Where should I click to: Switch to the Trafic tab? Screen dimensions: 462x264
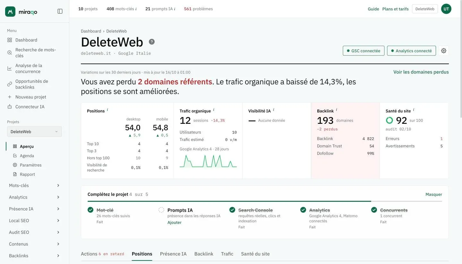[227, 254]
